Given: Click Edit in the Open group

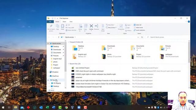Looking at the screenshot, I should tap(127, 28).
